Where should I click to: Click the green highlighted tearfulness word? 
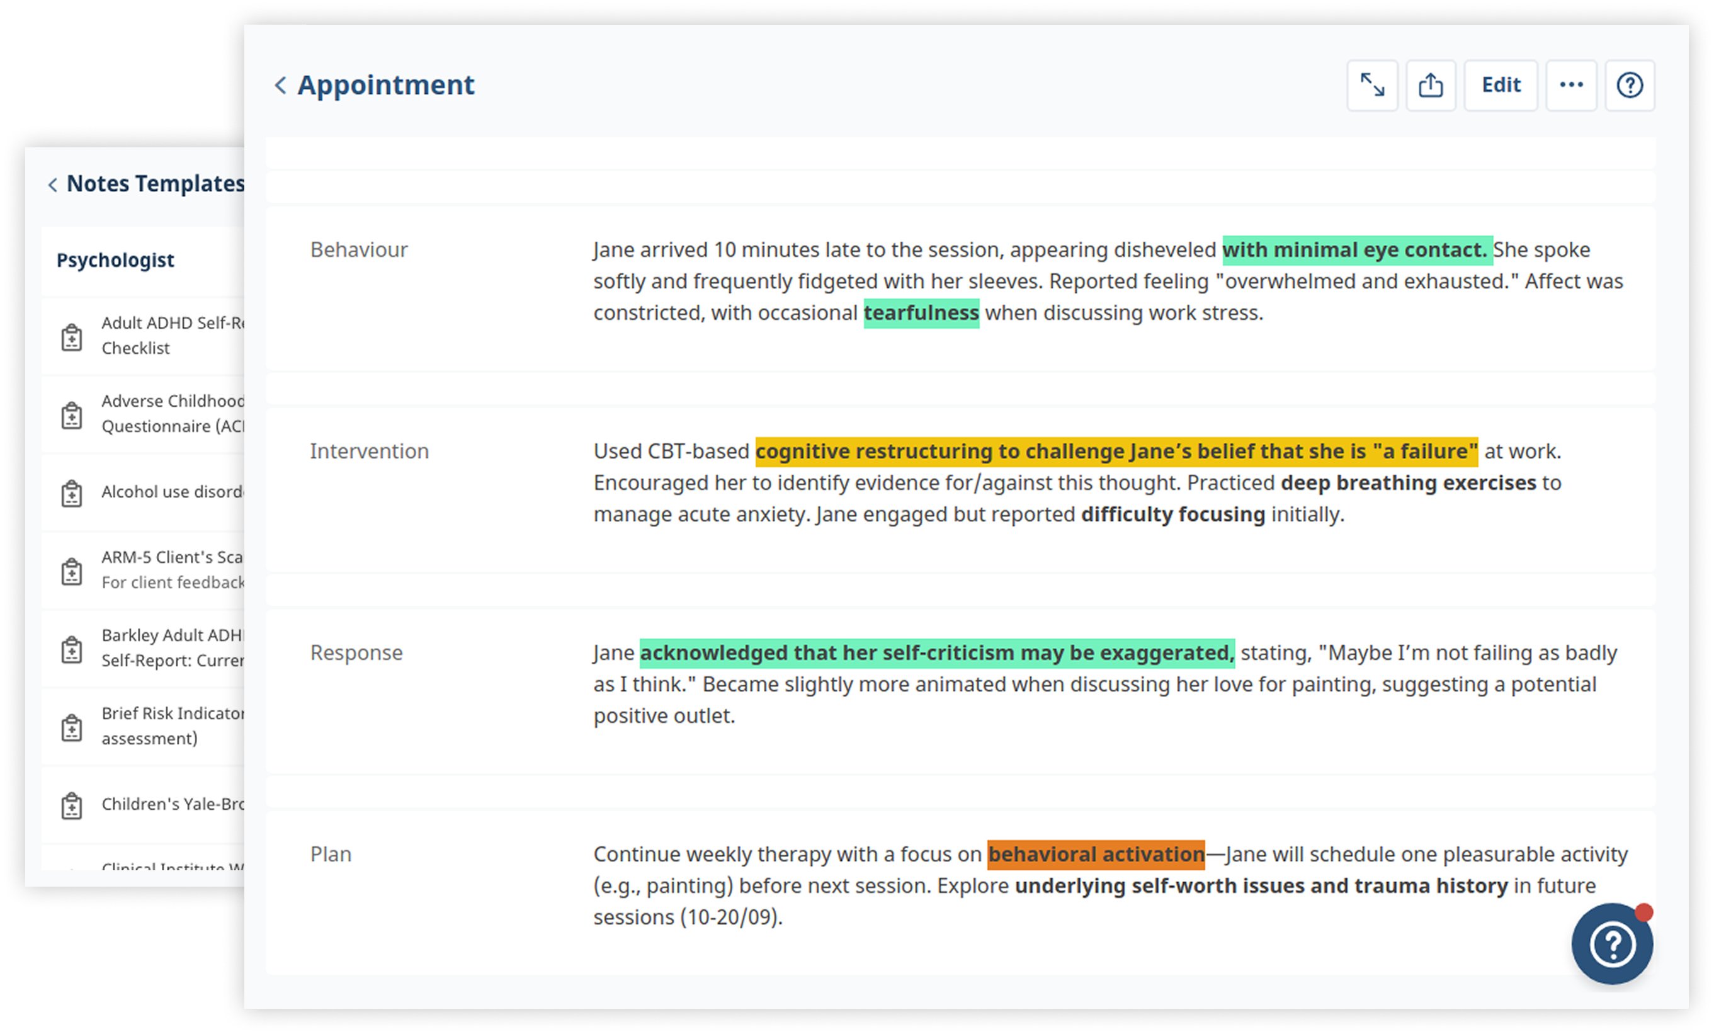[x=921, y=313]
